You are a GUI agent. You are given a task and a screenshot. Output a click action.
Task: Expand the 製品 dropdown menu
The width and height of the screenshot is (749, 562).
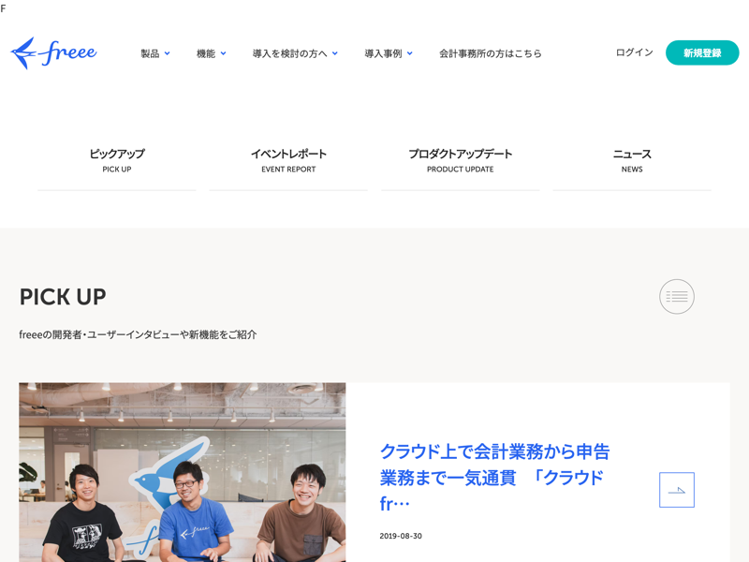(x=155, y=53)
